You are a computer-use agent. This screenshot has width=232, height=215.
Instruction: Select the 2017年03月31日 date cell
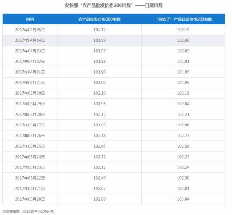30,83
